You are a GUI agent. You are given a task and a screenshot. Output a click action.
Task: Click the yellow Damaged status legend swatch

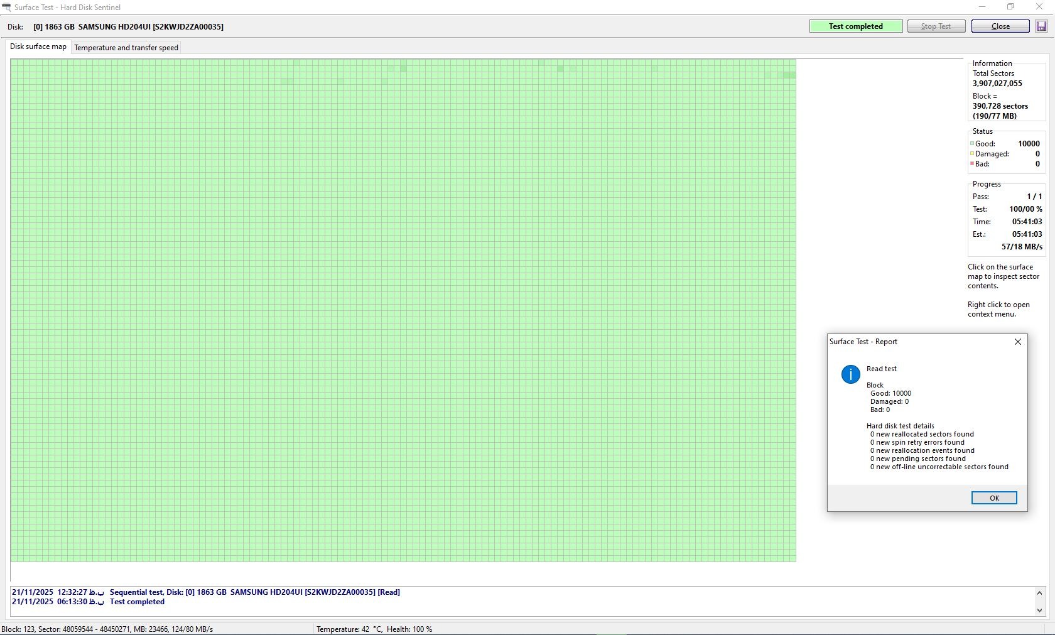[971, 154]
